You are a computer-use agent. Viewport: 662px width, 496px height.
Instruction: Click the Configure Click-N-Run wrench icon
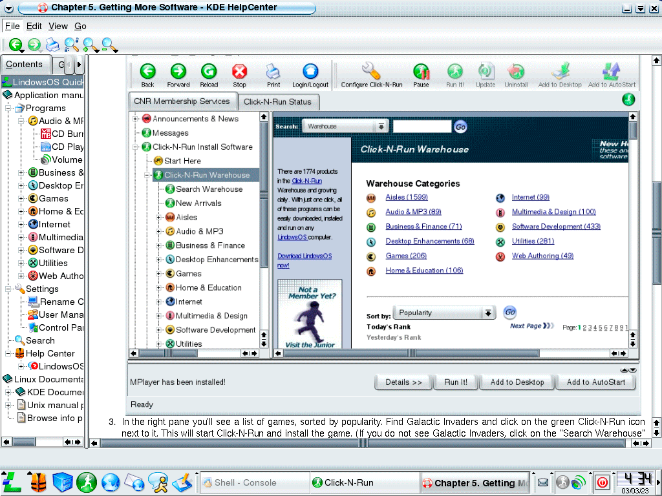371,71
